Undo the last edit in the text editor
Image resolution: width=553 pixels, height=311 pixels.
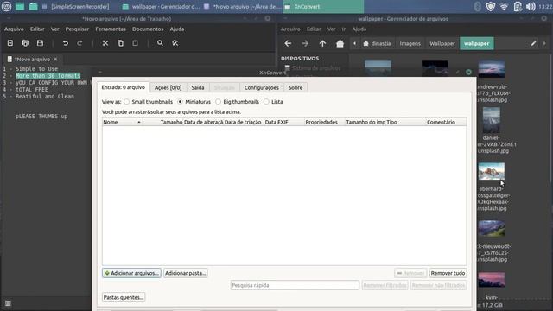tap(66, 43)
